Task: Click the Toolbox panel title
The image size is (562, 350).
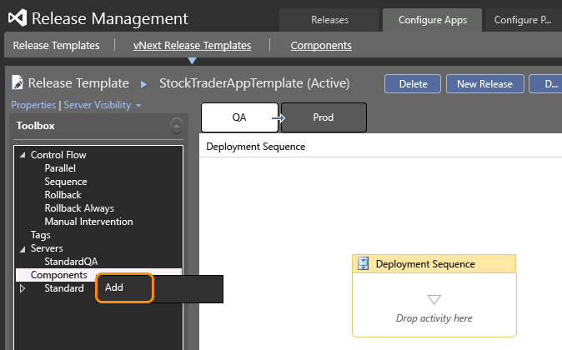Action: coord(36,126)
